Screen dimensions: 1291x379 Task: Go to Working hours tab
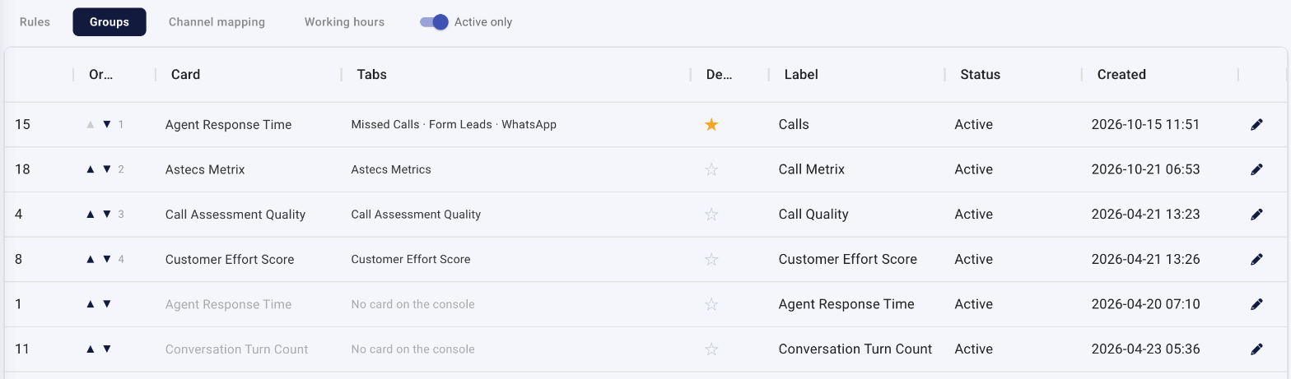tap(344, 22)
